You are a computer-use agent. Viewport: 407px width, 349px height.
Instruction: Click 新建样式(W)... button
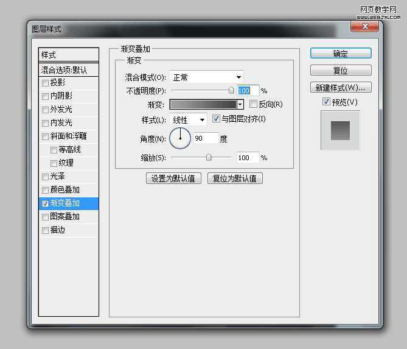pos(341,88)
